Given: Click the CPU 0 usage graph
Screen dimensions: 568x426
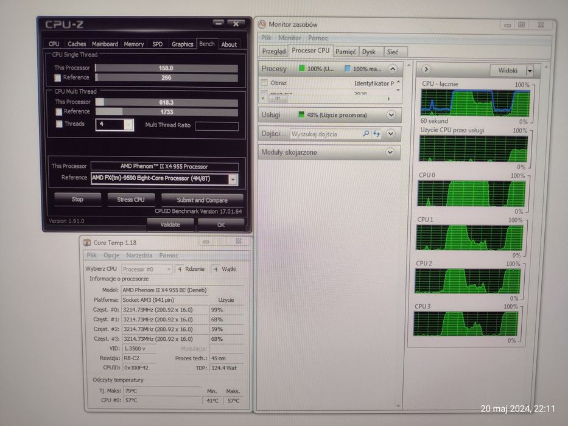Looking at the screenshot, I should pos(471,193).
